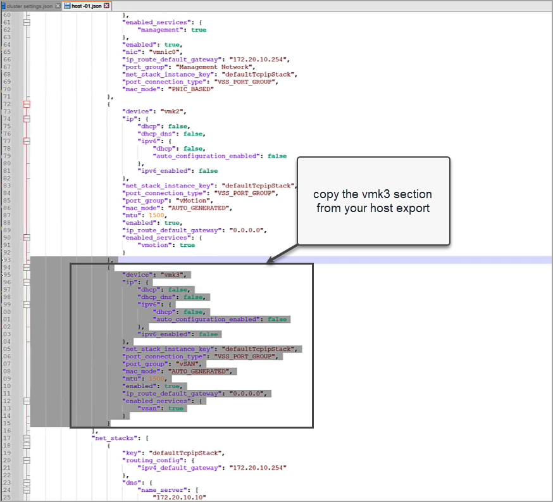Viewport: 553px width, 502px height.
Task: Click "net_stack_instance_key" on line 68
Action: click(168, 75)
